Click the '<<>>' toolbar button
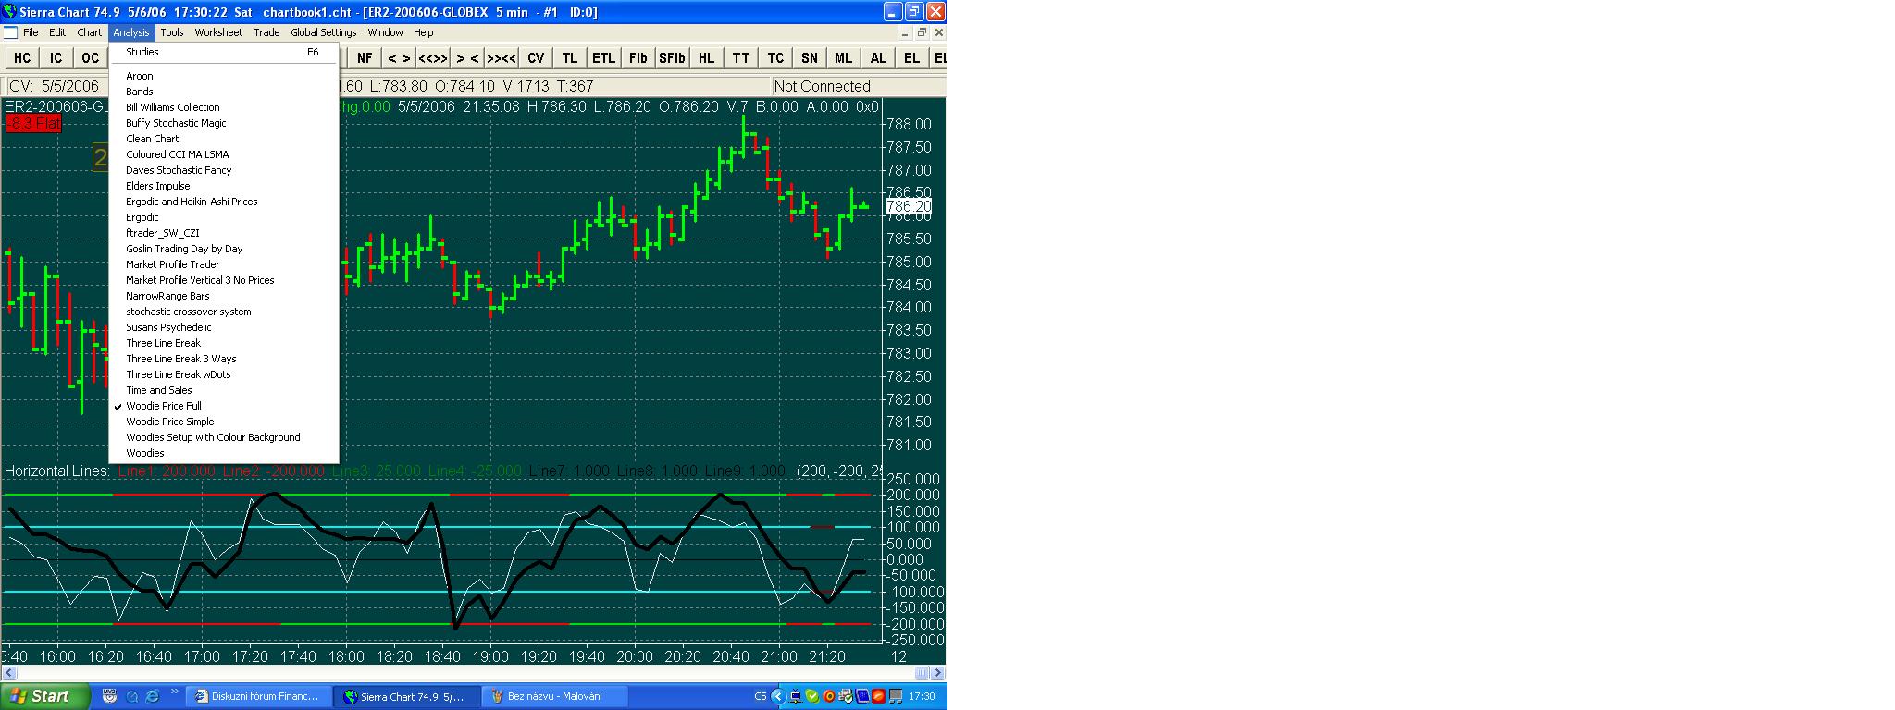This screenshot has height=710, width=1895. point(433,57)
